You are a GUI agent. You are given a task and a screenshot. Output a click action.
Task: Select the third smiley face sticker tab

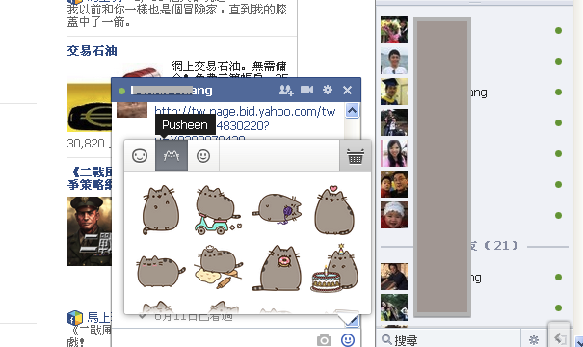pyautogui.click(x=203, y=156)
